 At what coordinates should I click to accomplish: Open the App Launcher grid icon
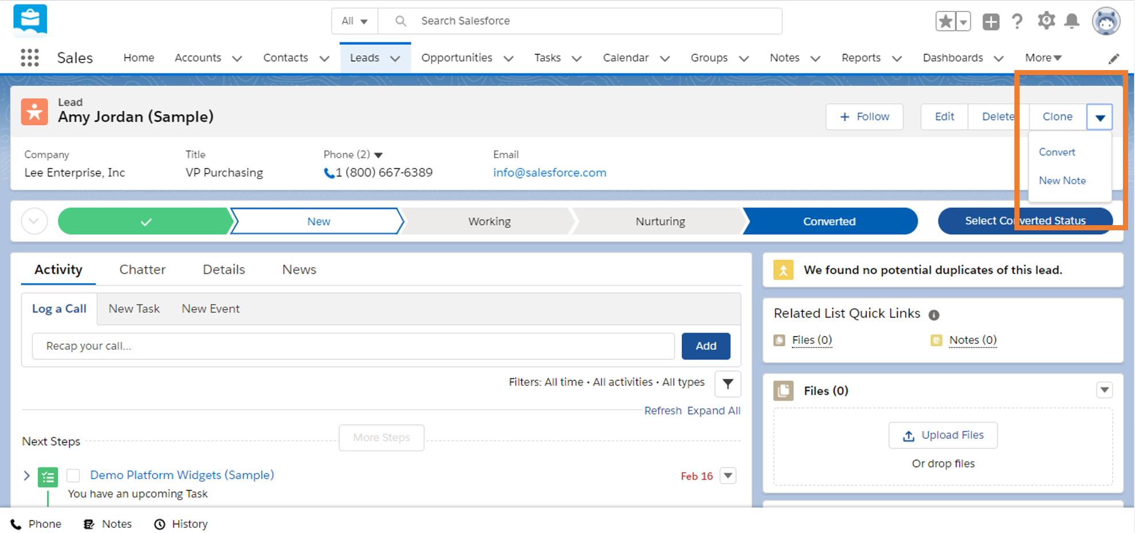(29, 57)
